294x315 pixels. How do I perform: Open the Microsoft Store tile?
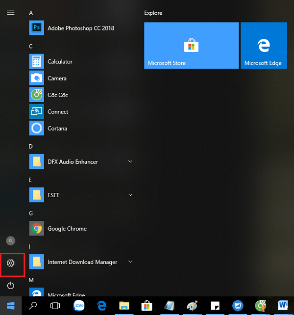pos(191,46)
